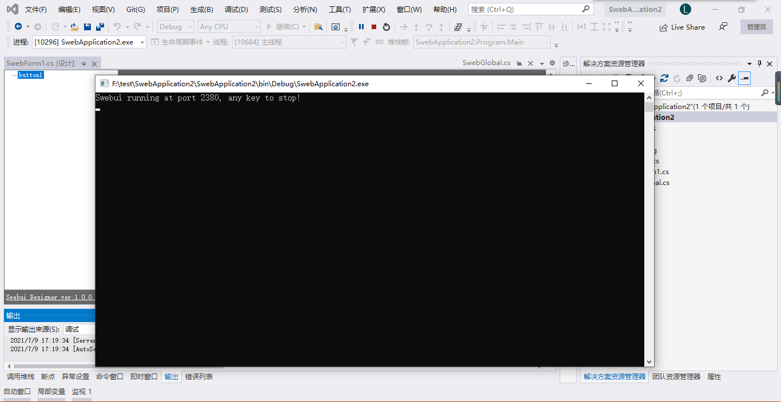Switch to 属性 tab
The width and height of the screenshot is (781, 402).
tap(714, 377)
